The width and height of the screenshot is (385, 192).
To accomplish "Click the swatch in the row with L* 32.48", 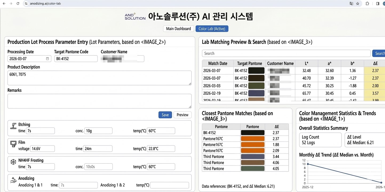I will (x=256, y=71).
